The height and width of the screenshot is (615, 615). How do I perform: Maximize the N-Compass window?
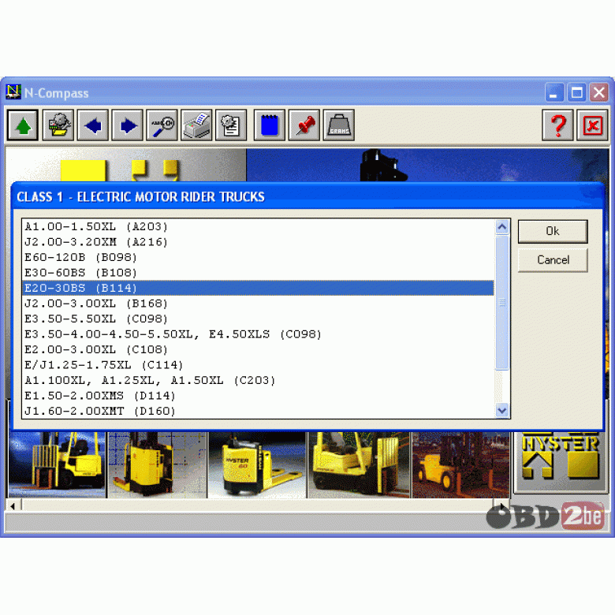click(x=576, y=93)
